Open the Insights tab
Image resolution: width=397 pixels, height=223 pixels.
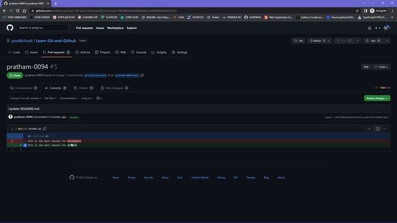point(159,52)
